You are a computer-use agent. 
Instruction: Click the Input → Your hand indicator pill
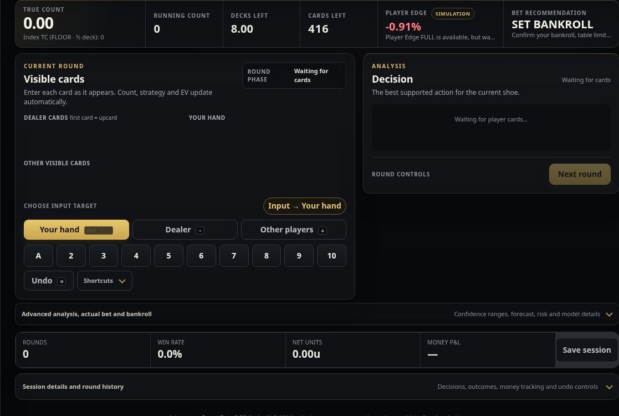304,206
